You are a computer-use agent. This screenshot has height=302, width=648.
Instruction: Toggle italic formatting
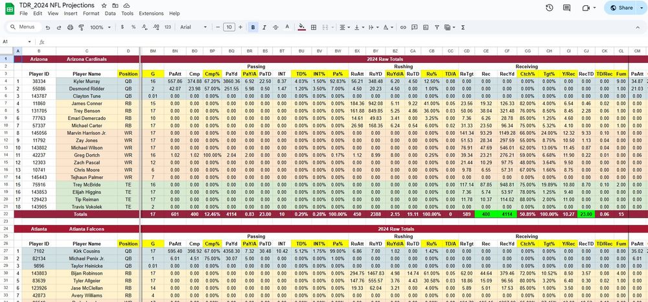tap(264, 27)
